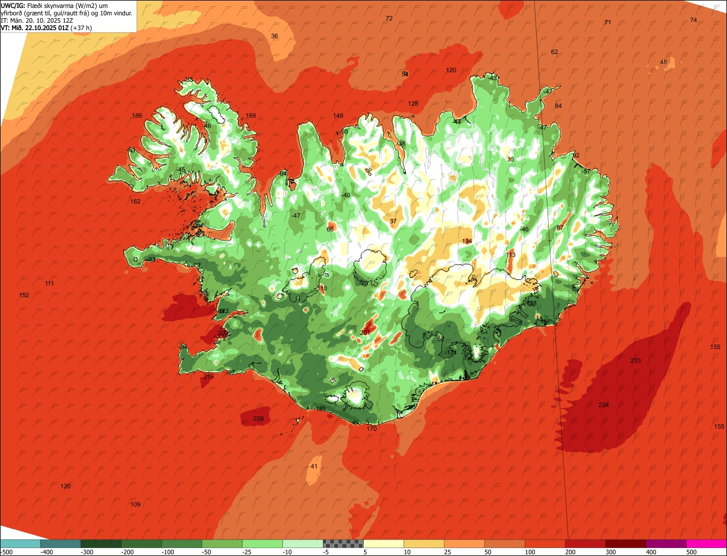Pick the red-orange swatch between 100 and 200
727x556 pixels.
click(545, 543)
